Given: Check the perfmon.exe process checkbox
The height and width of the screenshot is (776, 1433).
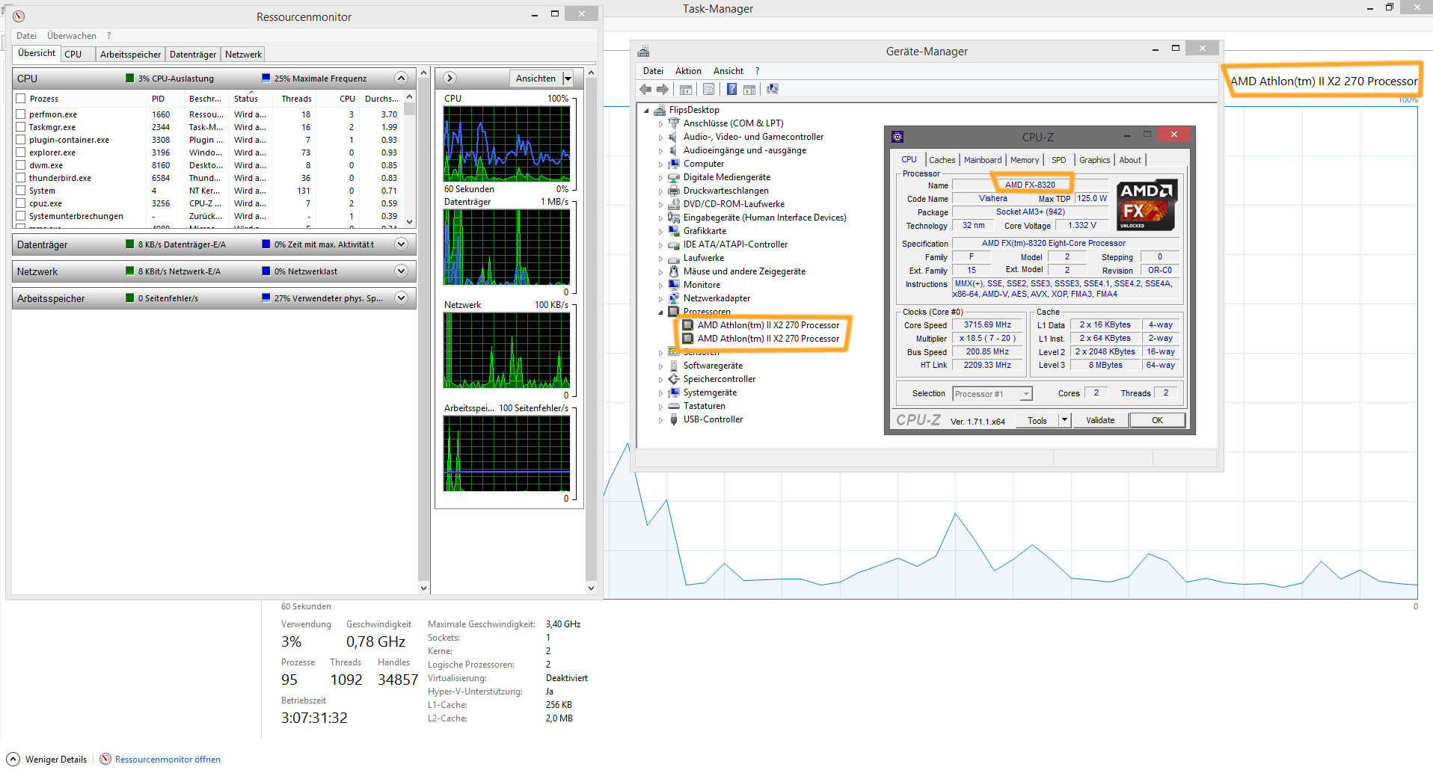Looking at the screenshot, I should (x=21, y=114).
